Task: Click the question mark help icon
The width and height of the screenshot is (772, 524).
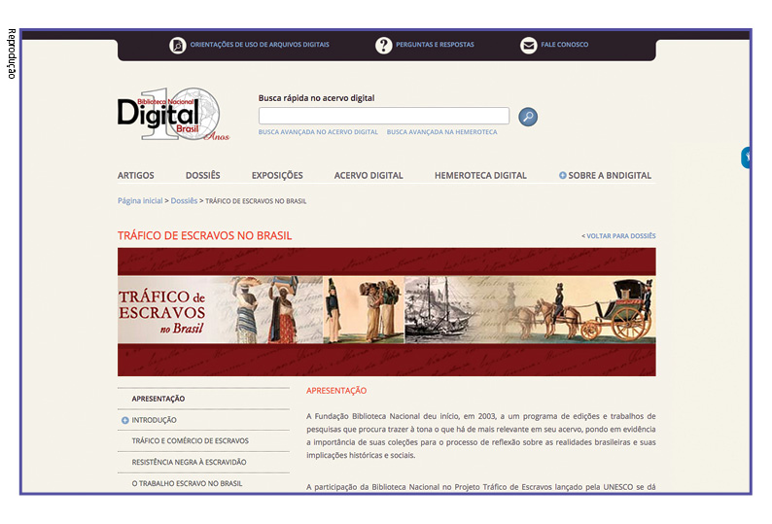Action: tap(383, 45)
